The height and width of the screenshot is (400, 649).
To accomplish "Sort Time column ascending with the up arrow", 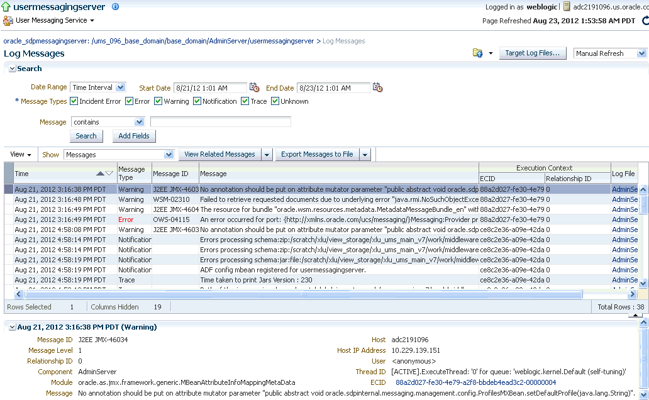I will click(x=100, y=174).
